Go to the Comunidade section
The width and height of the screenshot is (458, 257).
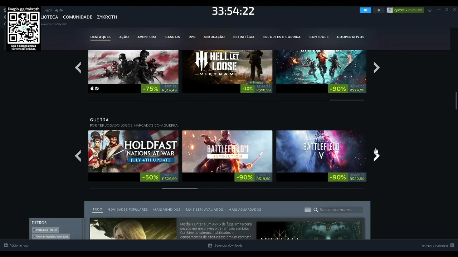(78, 17)
